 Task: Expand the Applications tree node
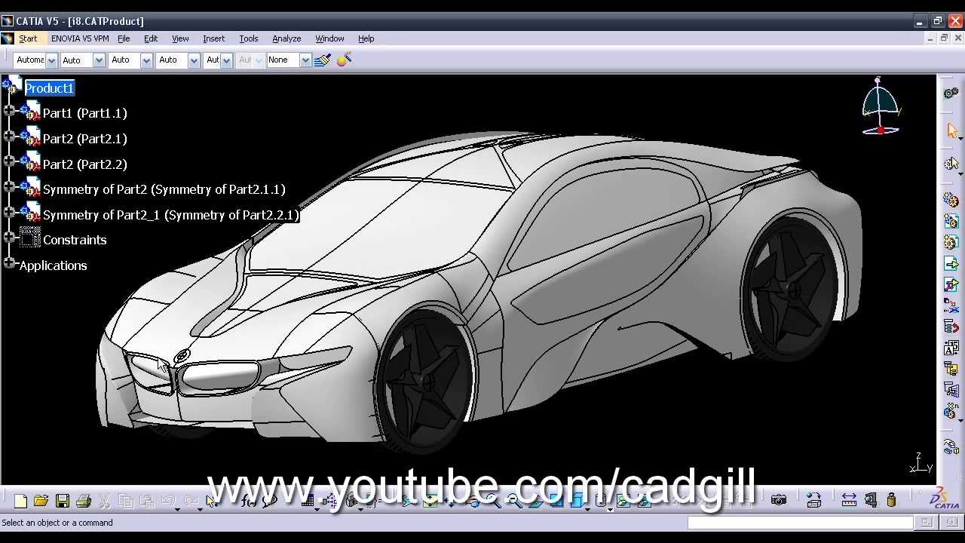[x=9, y=263]
